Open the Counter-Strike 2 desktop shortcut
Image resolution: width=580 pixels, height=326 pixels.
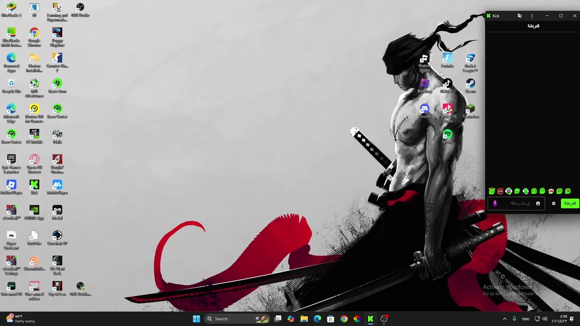click(57, 62)
